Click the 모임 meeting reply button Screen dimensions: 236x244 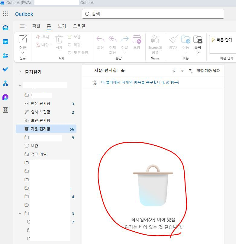click(137, 42)
